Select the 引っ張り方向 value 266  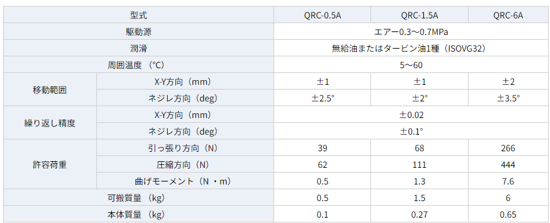pos(508,148)
